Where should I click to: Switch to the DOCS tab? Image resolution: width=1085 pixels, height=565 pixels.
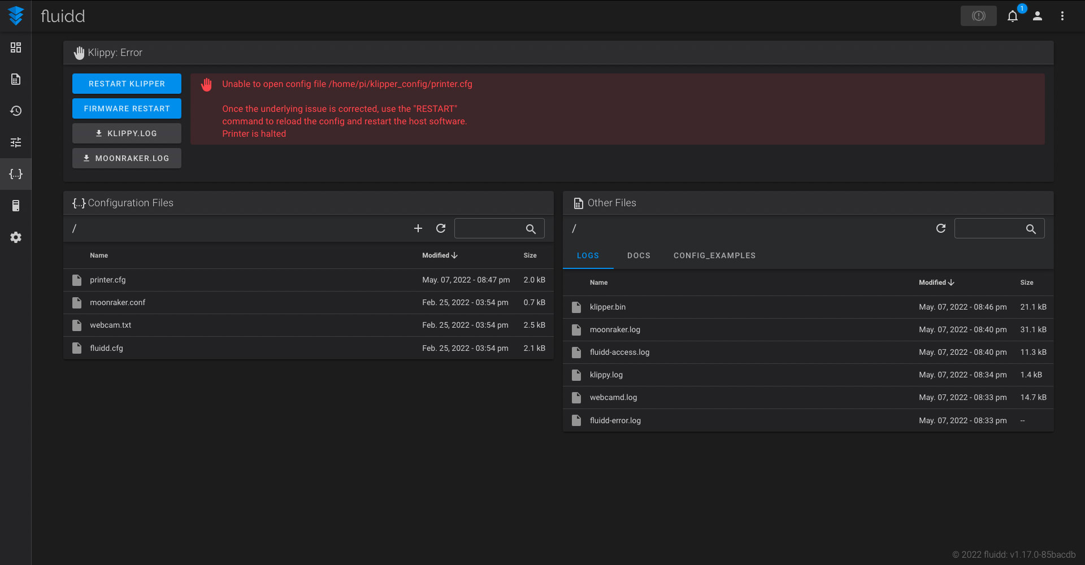point(639,255)
